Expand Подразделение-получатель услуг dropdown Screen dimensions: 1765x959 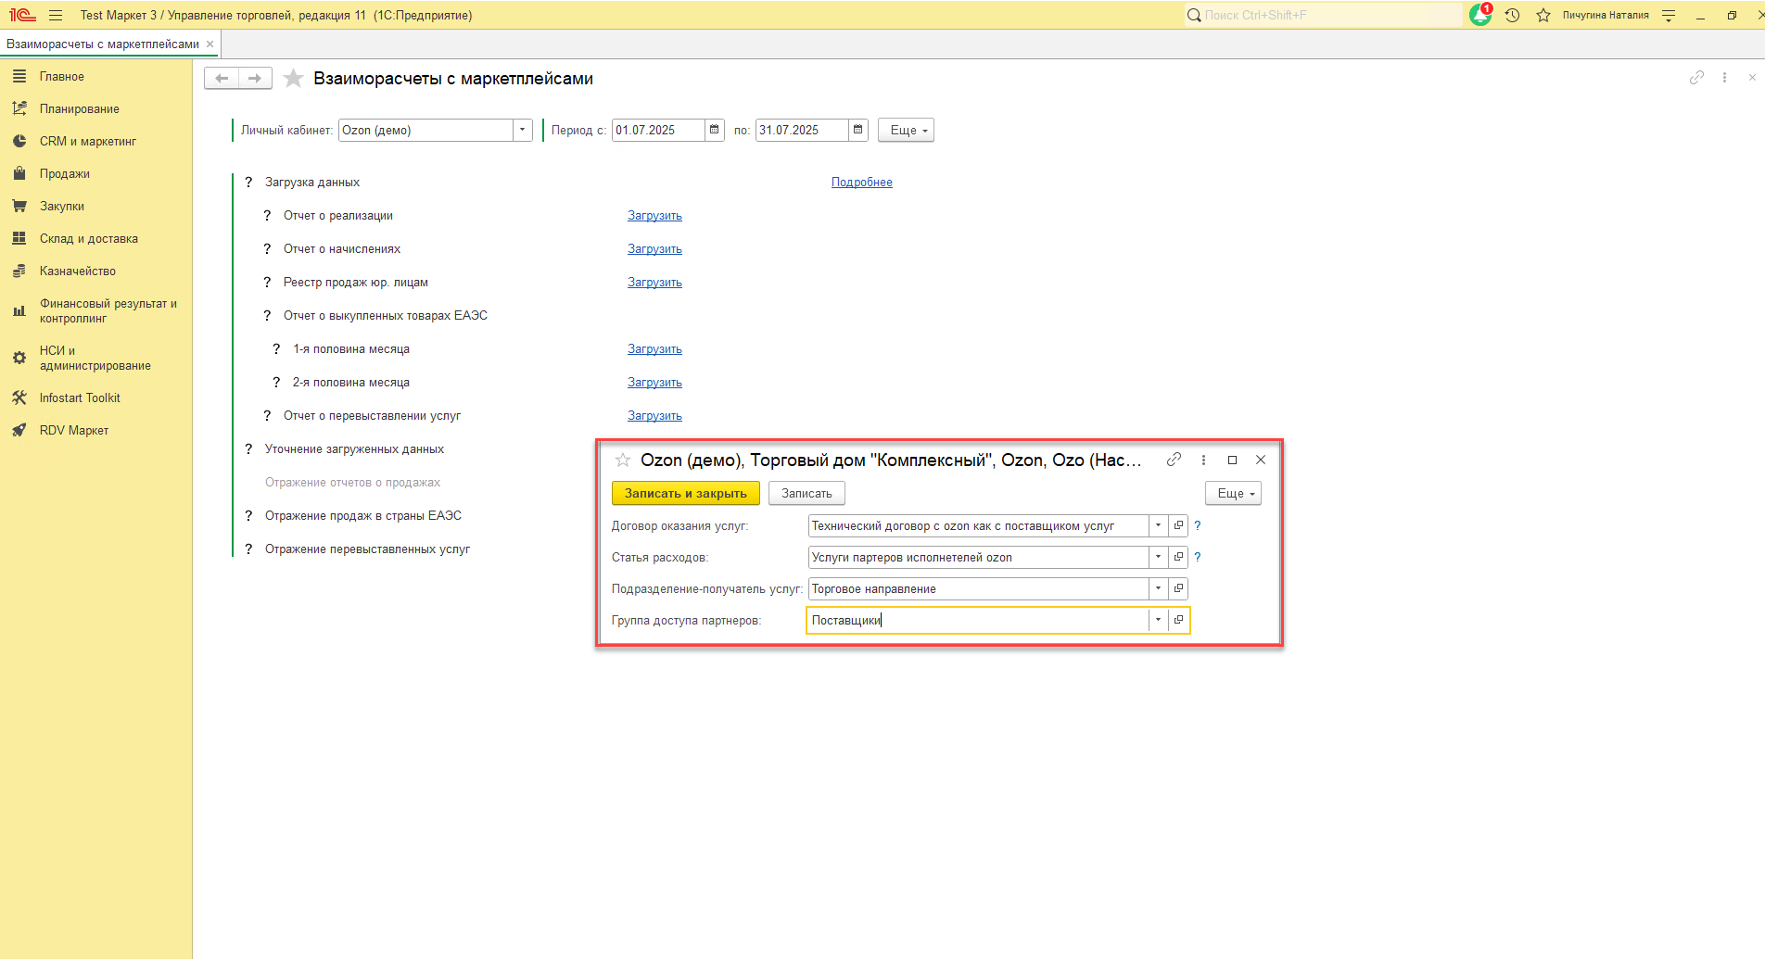(1158, 588)
